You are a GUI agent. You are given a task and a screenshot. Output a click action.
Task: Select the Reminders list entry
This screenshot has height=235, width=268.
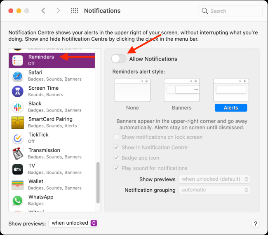[52, 60]
